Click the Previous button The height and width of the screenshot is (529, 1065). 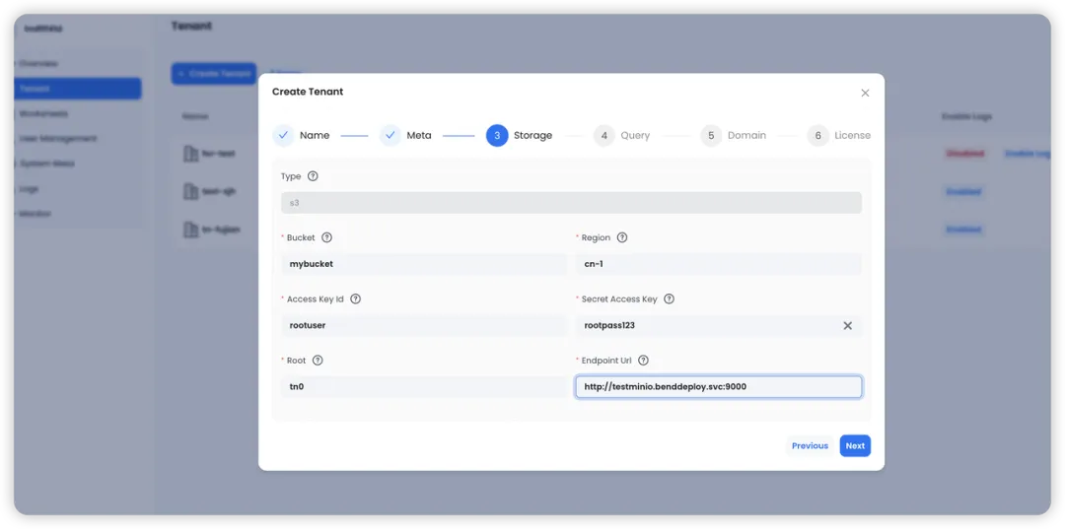[x=810, y=445]
